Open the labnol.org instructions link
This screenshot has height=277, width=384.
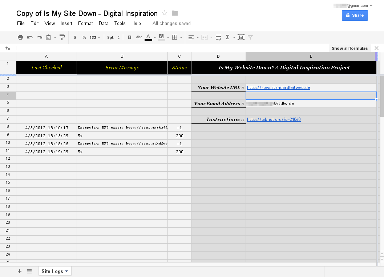coord(274,119)
